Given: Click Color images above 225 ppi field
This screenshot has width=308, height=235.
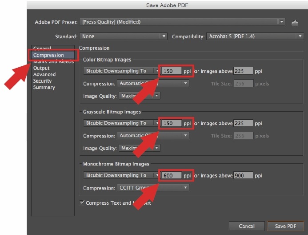Looking at the screenshot, I should tap(243, 71).
